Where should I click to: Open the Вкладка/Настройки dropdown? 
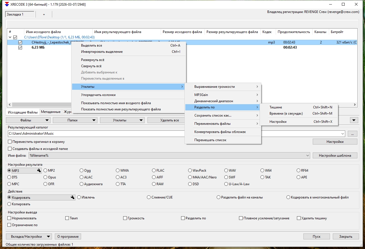[29, 237]
